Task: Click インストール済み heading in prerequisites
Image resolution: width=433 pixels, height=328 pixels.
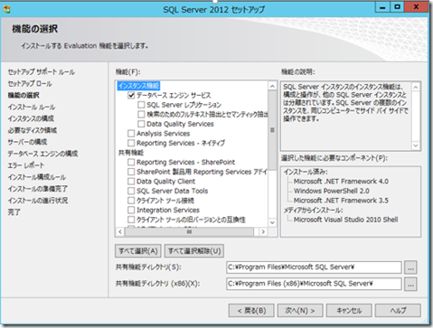Action: (x=306, y=172)
